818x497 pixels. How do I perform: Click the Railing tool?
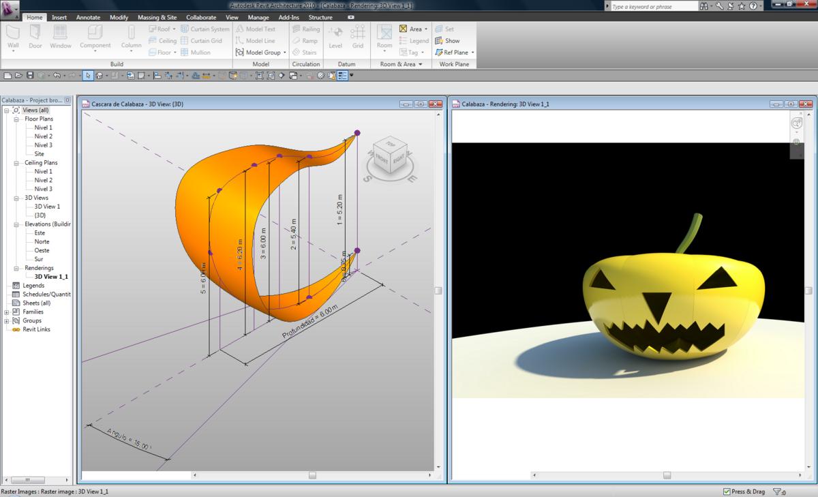point(306,29)
